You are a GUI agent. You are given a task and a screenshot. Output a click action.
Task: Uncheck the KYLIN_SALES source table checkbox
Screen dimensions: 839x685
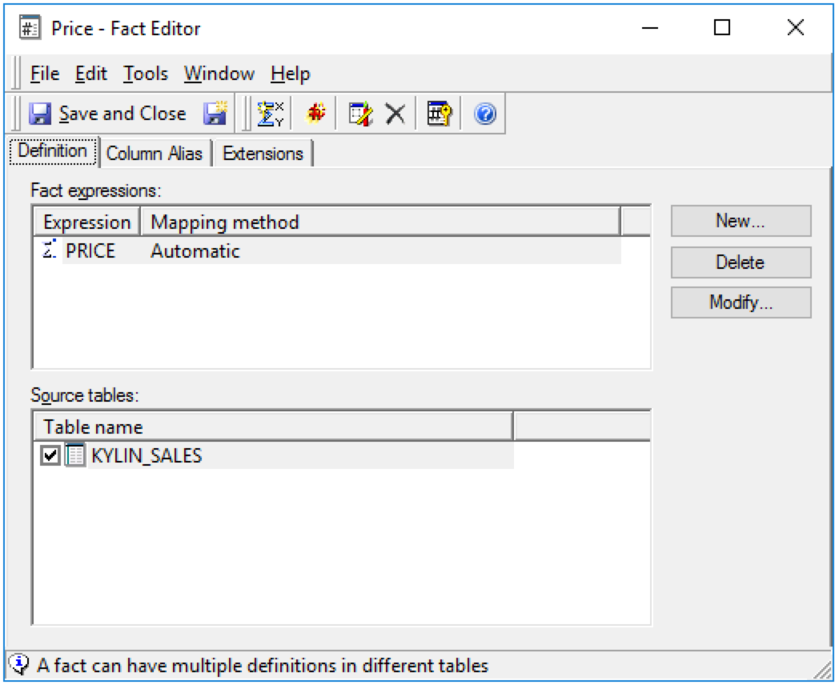50,456
